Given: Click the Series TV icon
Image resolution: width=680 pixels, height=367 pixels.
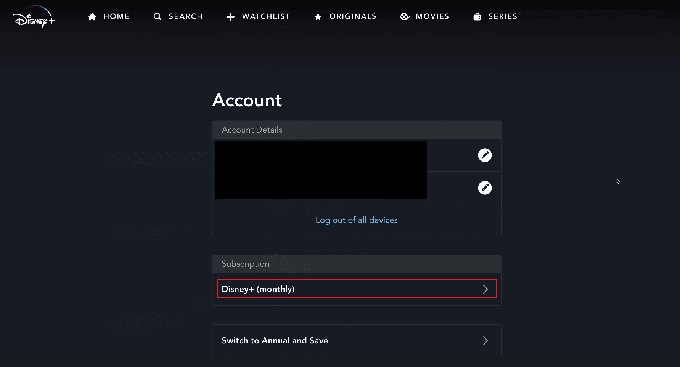Looking at the screenshot, I should [477, 17].
